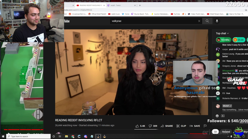The width and height of the screenshot is (248, 139).
Task: Switch to the mizkif Twitch tab
Action: coord(121,5)
